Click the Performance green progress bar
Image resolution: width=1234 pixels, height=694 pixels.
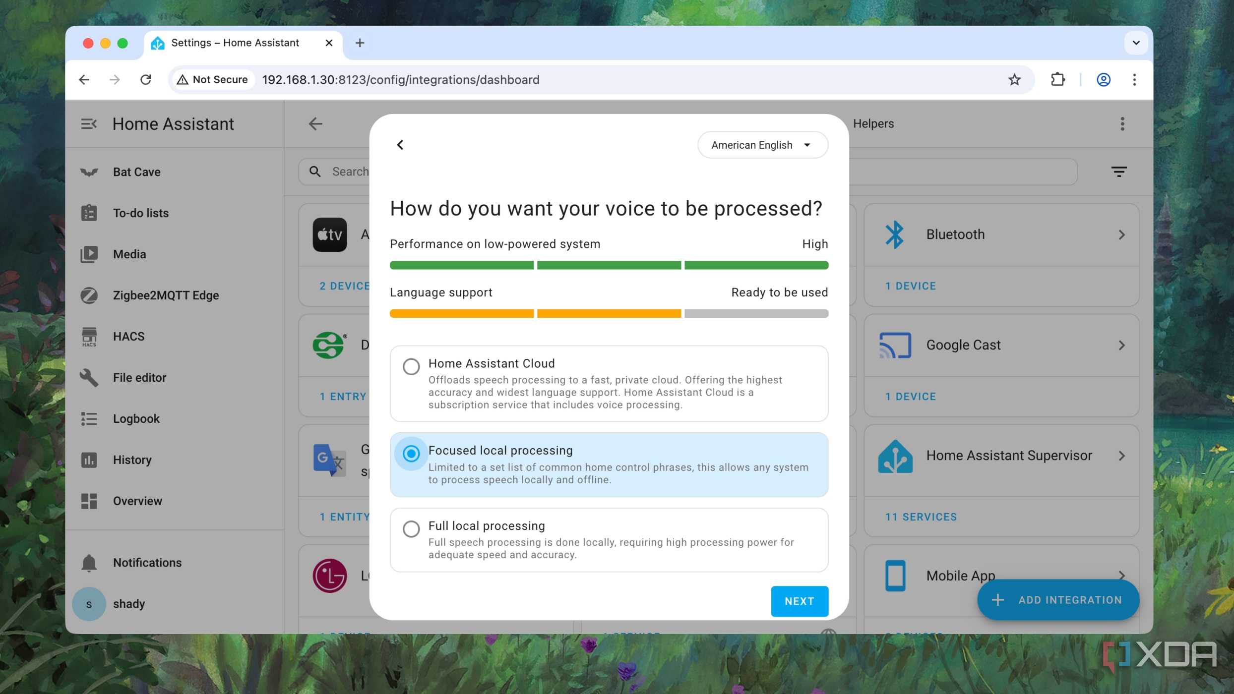[x=609, y=265]
